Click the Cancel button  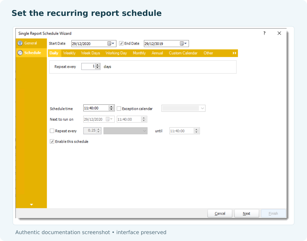[220, 213]
